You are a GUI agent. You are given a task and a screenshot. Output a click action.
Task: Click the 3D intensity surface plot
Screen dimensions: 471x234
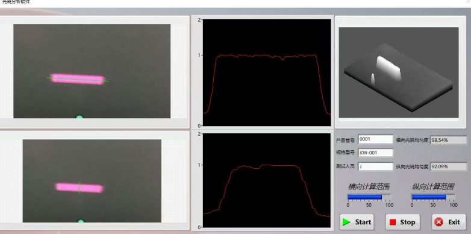pos(399,72)
